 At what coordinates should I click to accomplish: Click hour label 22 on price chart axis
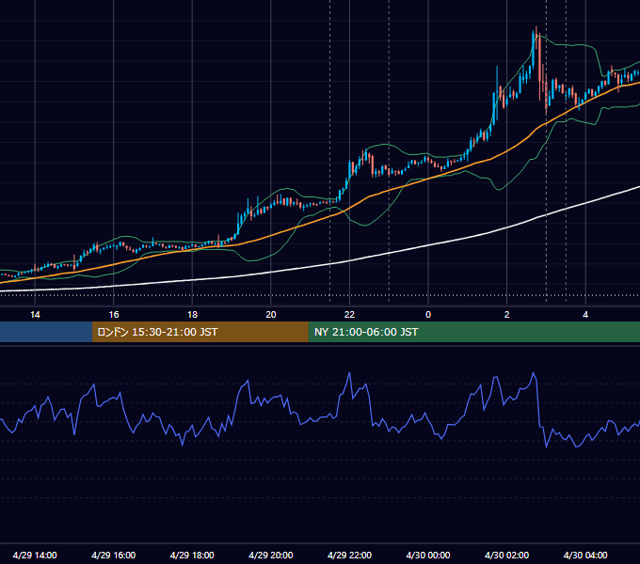pyautogui.click(x=349, y=314)
